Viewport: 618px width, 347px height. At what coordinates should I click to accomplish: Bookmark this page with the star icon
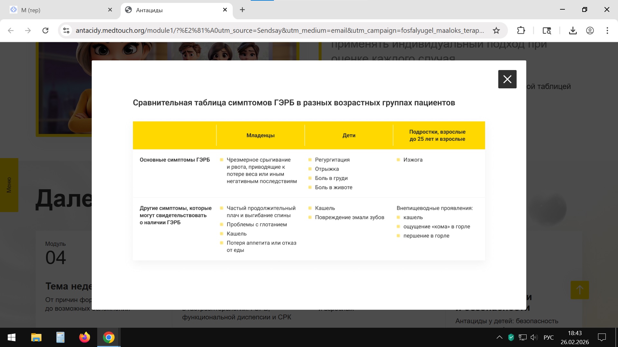pyautogui.click(x=496, y=31)
